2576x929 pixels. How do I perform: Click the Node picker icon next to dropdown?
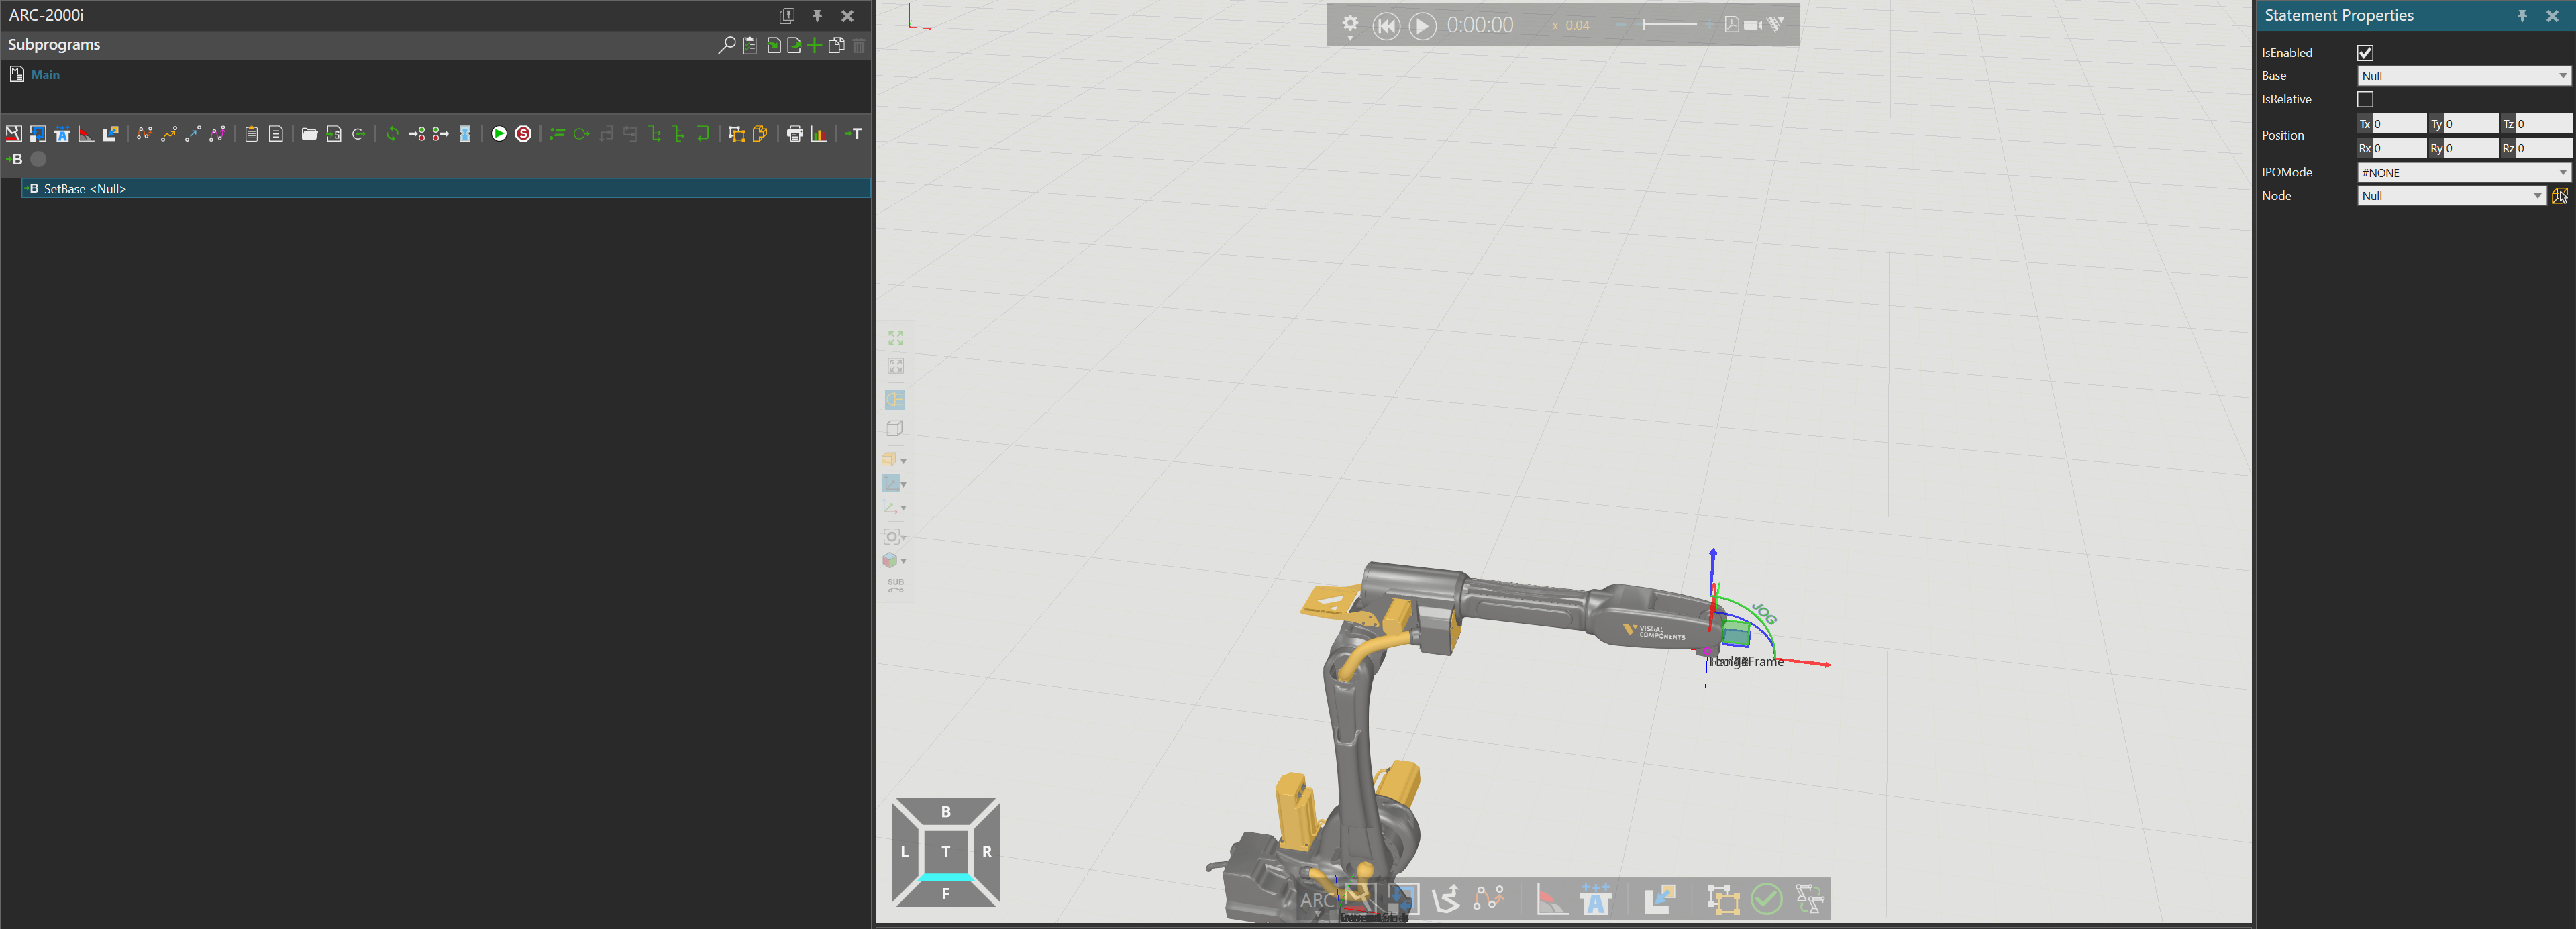click(x=2560, y=196)
